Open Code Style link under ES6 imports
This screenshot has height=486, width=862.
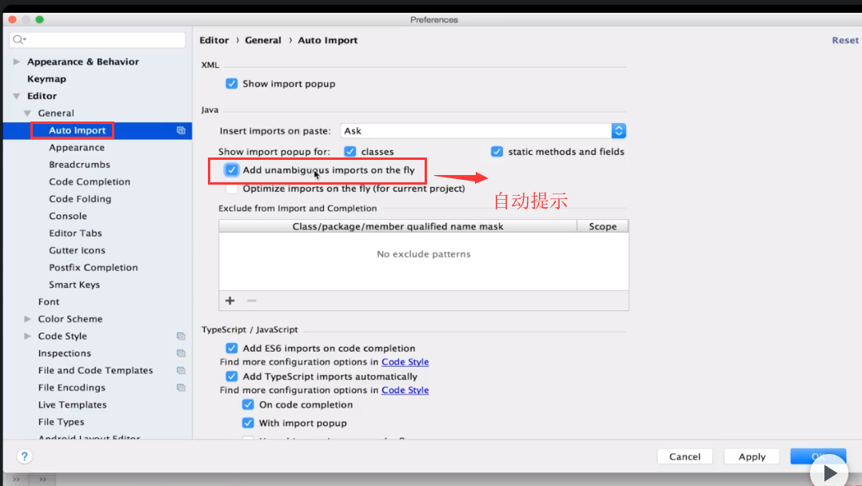(405, 362)
